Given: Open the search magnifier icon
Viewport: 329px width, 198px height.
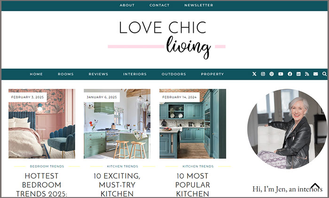Looking at the screenshot, I should [x=324, y=74].
